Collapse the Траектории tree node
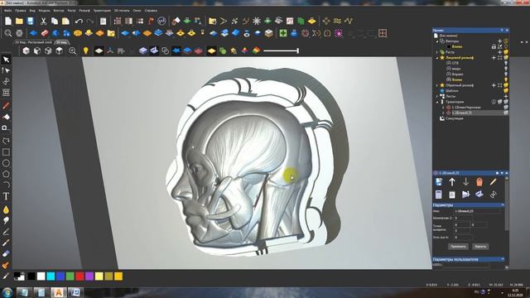 [x=437, y=102]
